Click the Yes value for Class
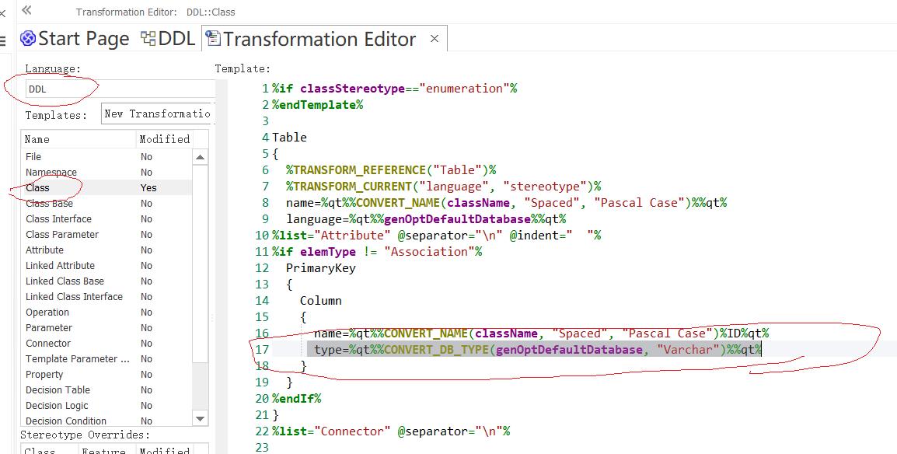897x454 pixels. (148, 187)
